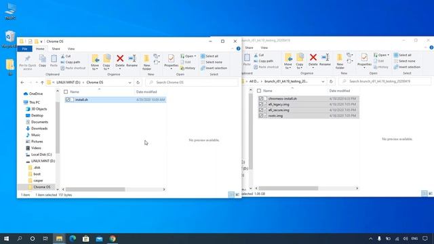Screen dimensions: 434x244
Task: Open casper folder in navigation pane
Action: (38, 180)
